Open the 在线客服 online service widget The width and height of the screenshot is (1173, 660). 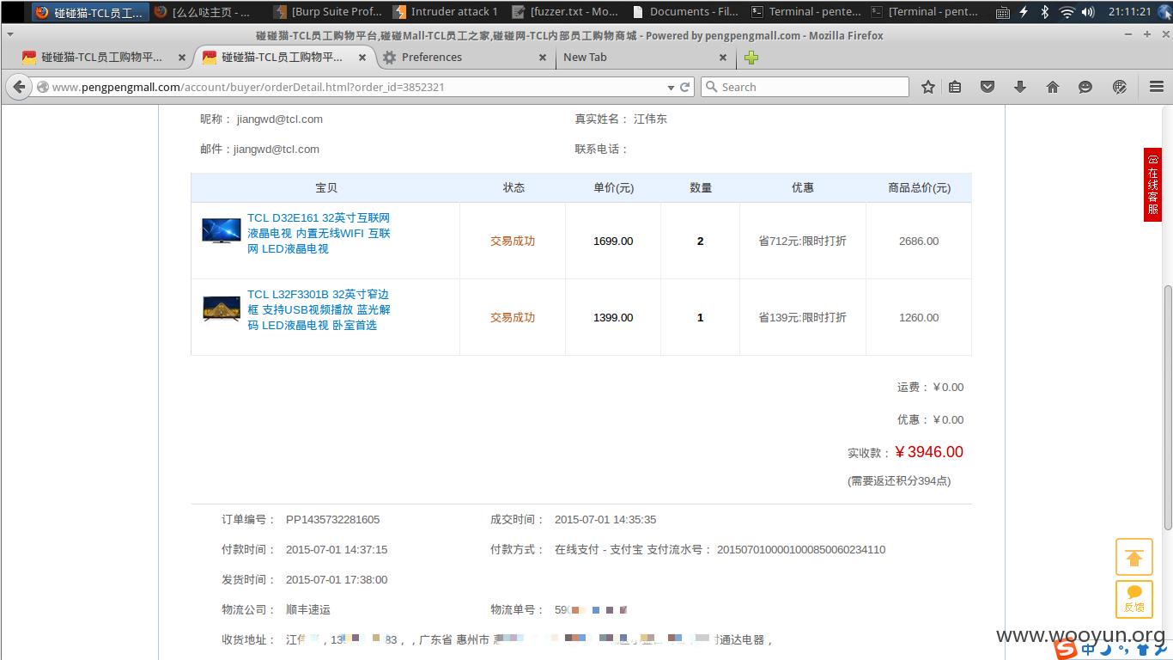click(1152, 185)
